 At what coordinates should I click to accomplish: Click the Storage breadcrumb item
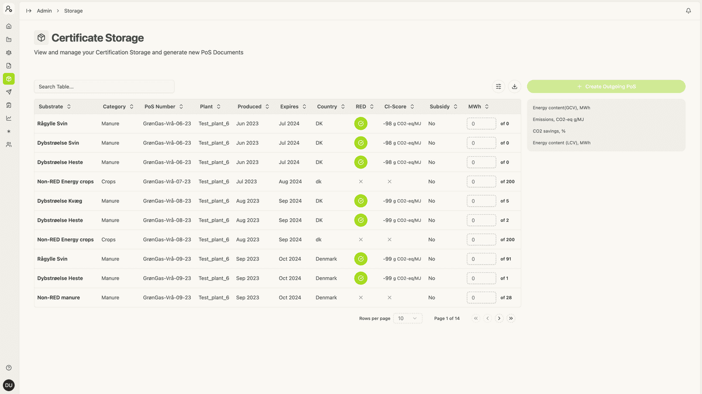pyautogui.click(x=73, y=11)
